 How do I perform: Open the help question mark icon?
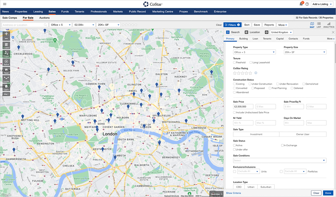click(x=307, y=4)
